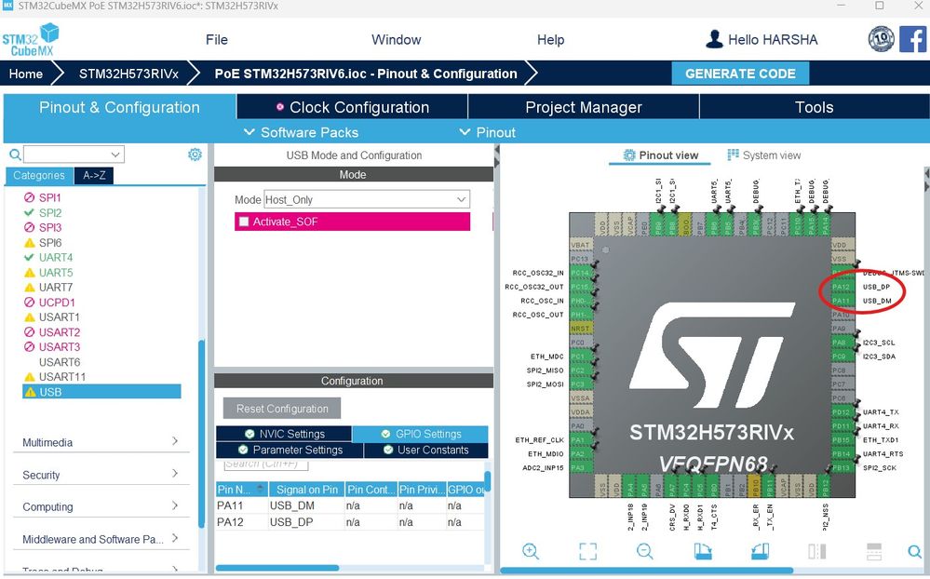Open the peripheral search combo box dropdown

pyautogui.click(x=115, y=155)
